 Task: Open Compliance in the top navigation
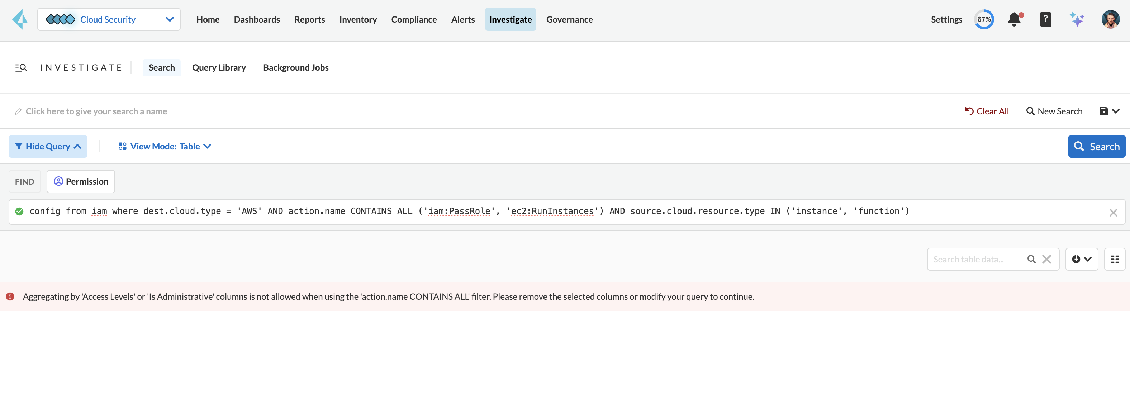(414, 19)
